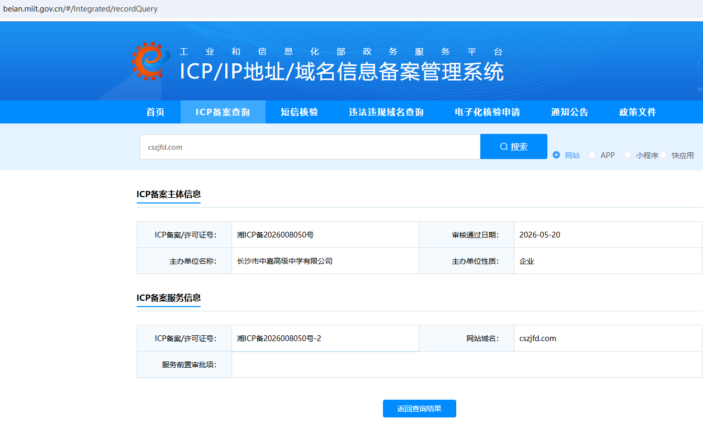Select the 快应用 radio option
Viewport: 703px width, 441px height.
(663, 155)
